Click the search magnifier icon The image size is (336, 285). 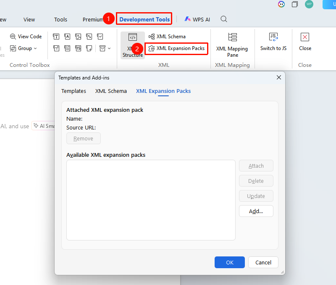click(224, 19)
